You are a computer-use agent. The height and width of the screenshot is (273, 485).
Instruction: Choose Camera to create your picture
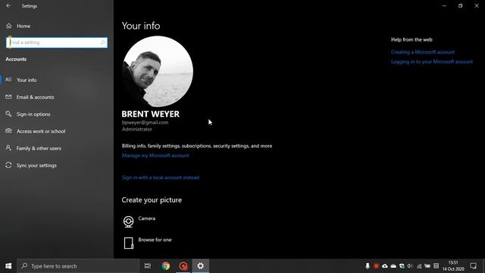[139, 221]
